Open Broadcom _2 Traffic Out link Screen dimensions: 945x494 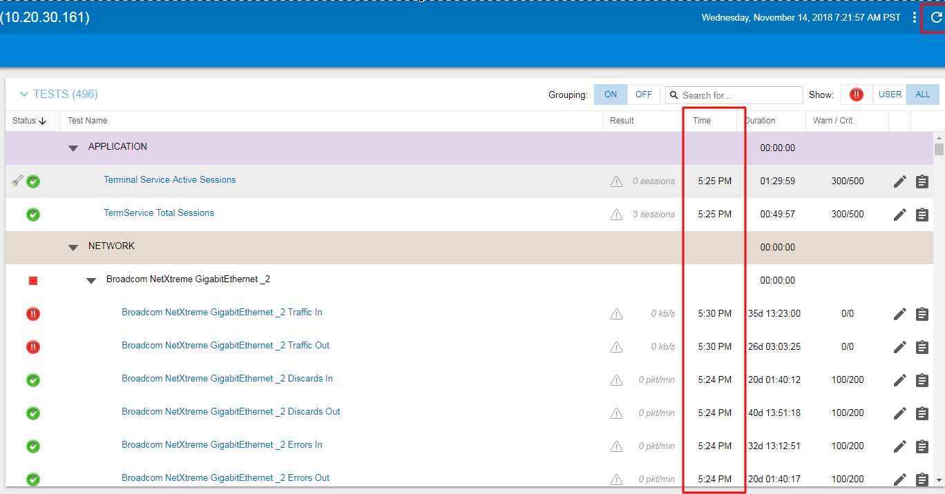(x=226, y=345)
